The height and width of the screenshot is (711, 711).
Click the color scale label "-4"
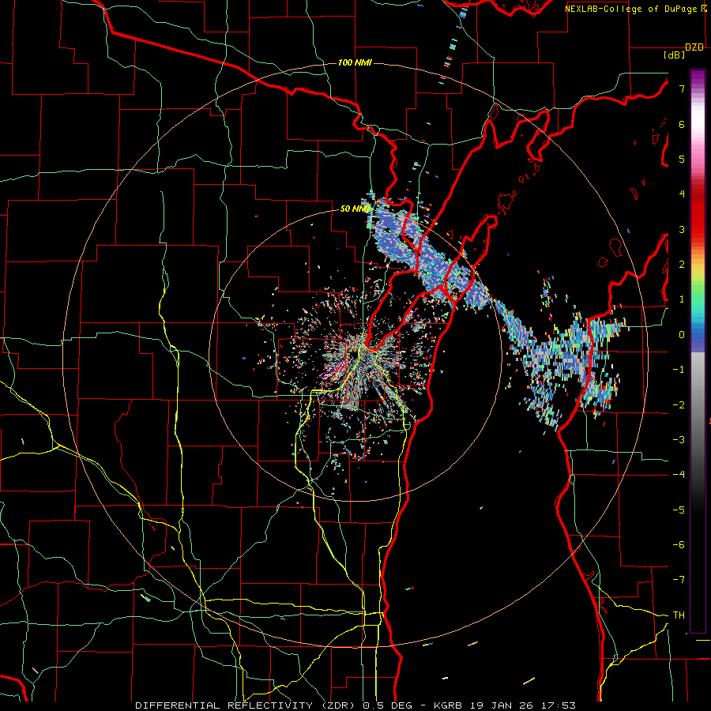(x=679, y=475)
